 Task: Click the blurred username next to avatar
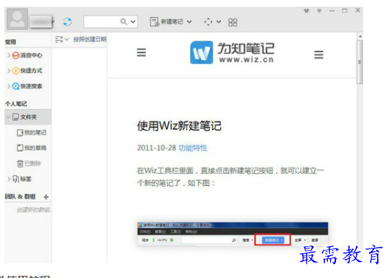(x=41, y=22)
